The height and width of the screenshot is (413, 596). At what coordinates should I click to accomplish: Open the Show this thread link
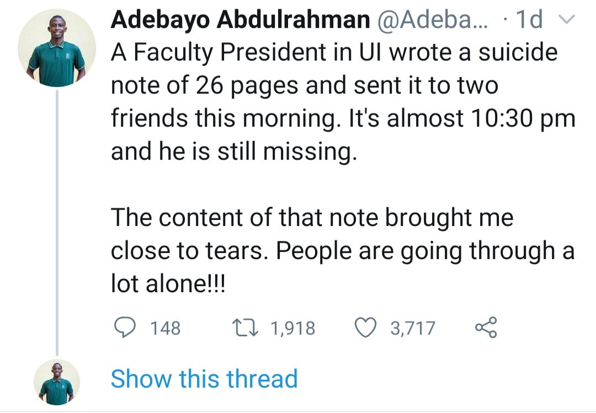pyautogui.click(x=204, y=379)
